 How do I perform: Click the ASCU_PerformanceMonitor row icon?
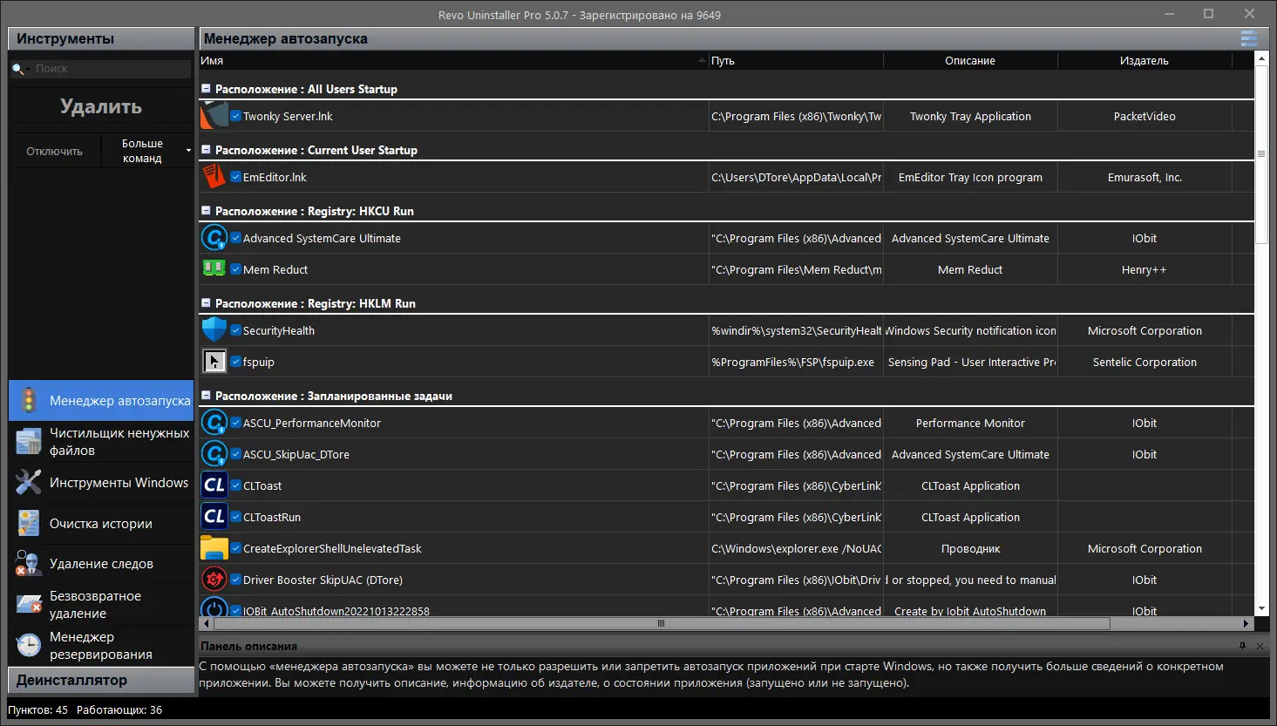click(214, 423)
